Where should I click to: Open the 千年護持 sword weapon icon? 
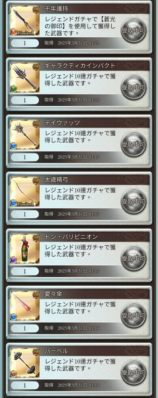(25, 20)
